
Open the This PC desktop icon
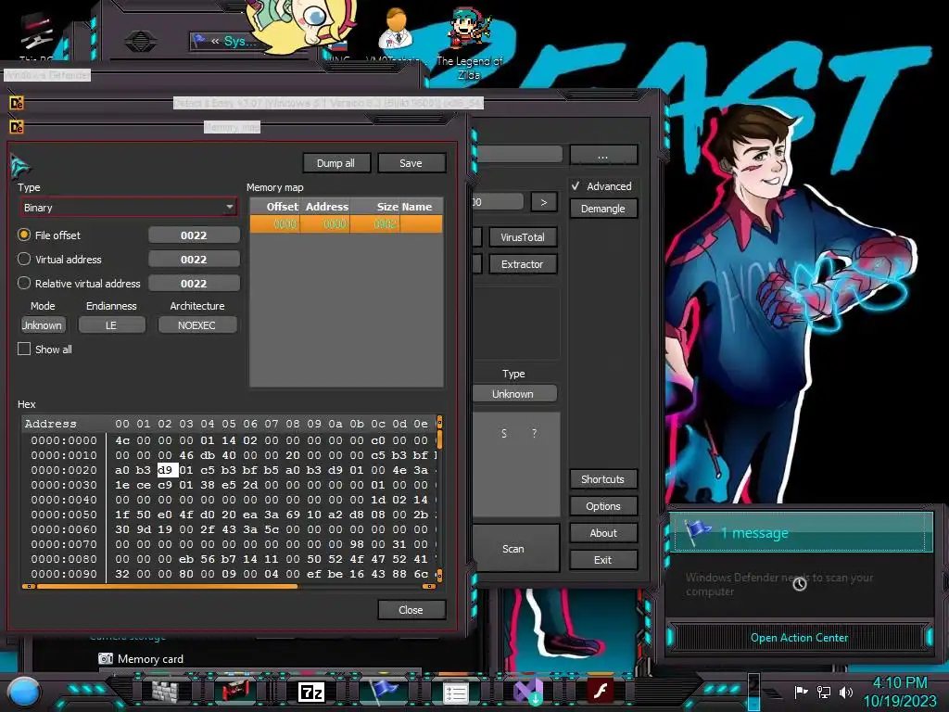(36, 37)
